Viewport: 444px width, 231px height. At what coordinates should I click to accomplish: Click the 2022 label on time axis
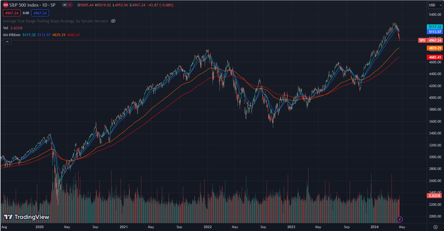coord(208,227)
